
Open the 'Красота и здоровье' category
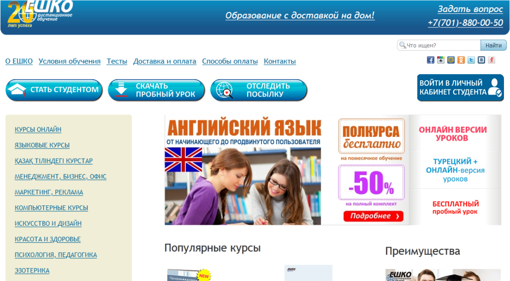[47, 239]
